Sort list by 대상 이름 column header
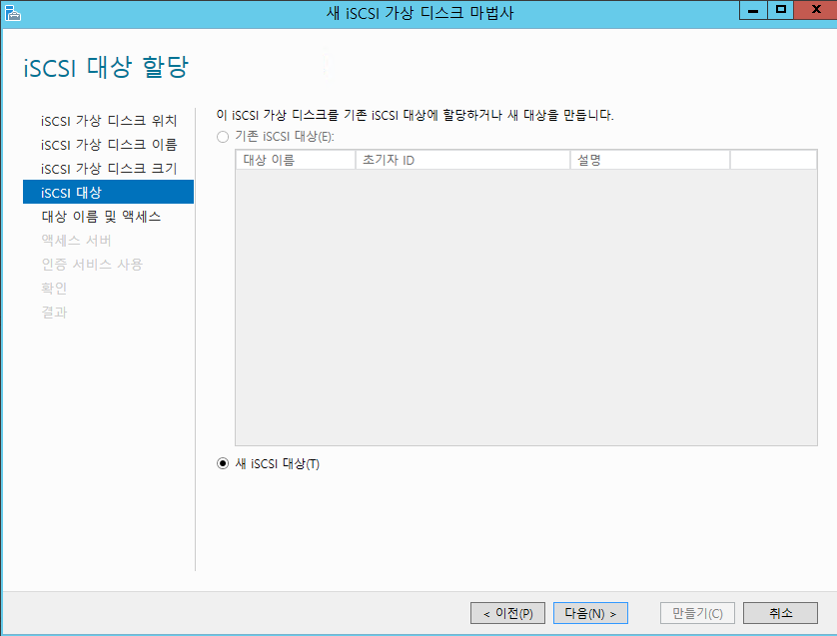837x636 pixels. pos(295,160)
